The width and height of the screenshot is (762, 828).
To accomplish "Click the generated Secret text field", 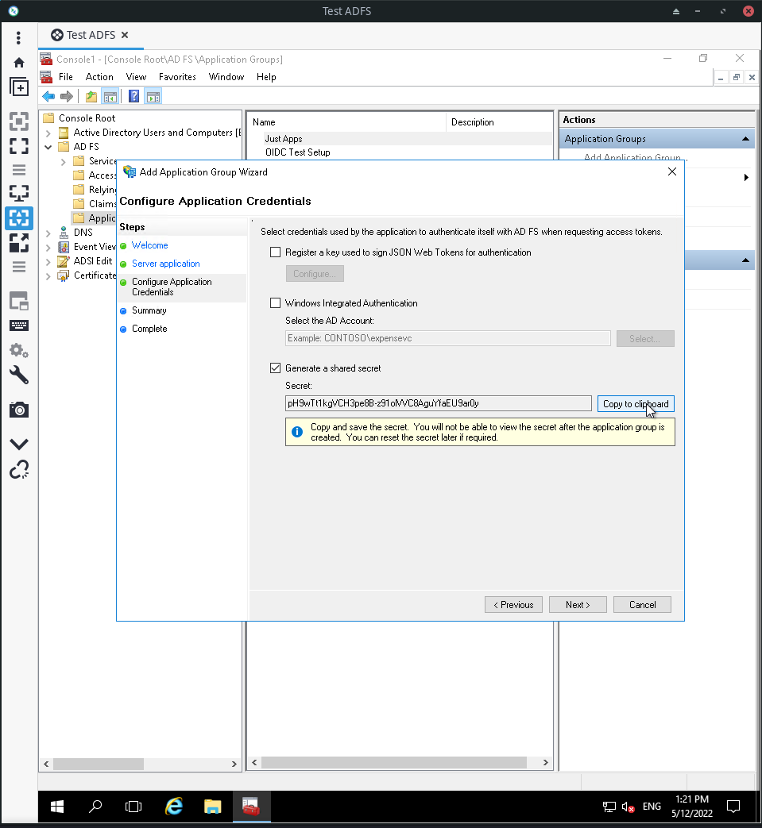I will [438, 403].
